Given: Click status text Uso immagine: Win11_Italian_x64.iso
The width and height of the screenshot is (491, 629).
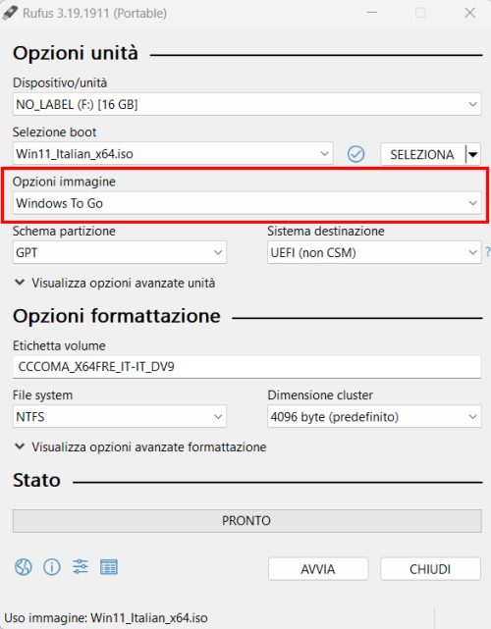Looking at the screenshot, I should (106, 618).
